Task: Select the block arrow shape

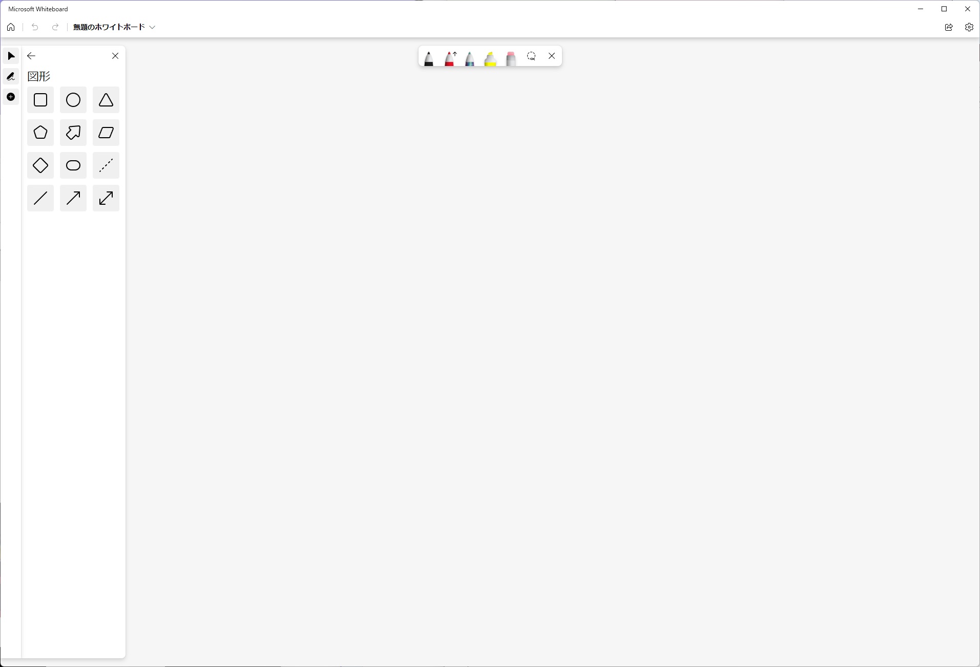Action: click(73, 133)
